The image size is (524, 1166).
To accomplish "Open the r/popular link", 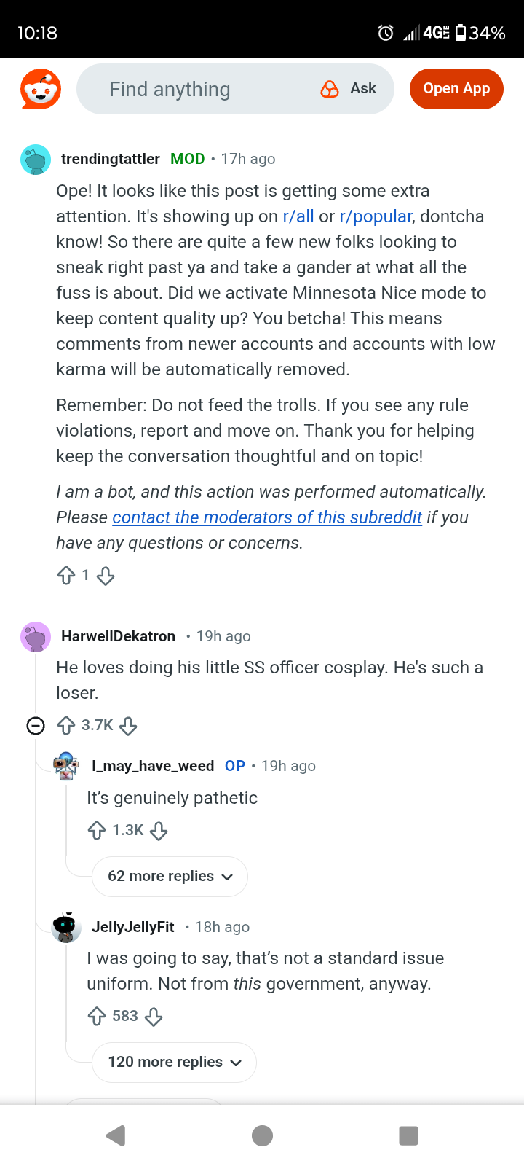I will (x=376, y=216).
